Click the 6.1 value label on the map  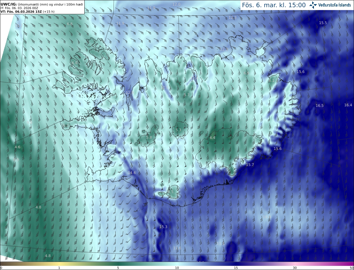(271, 80)
